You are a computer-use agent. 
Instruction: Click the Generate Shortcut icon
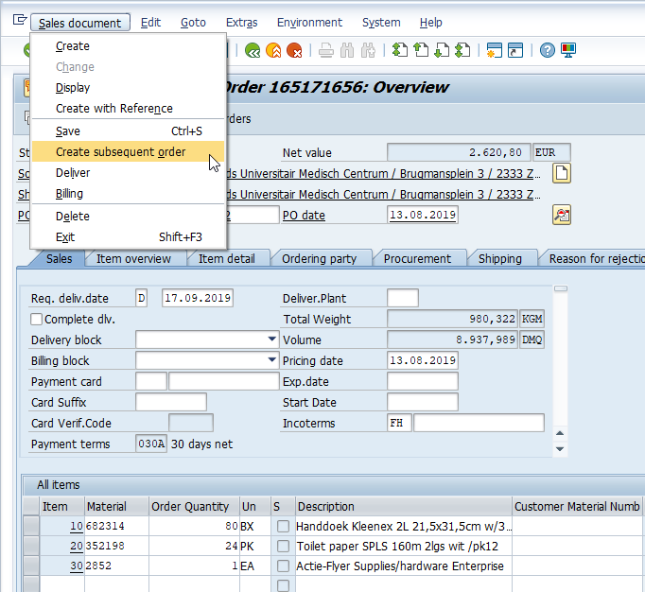click(x=515, y=51)
